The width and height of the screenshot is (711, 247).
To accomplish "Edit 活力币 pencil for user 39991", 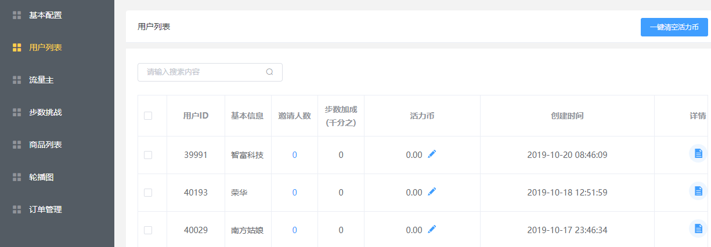I will [432, 154].
